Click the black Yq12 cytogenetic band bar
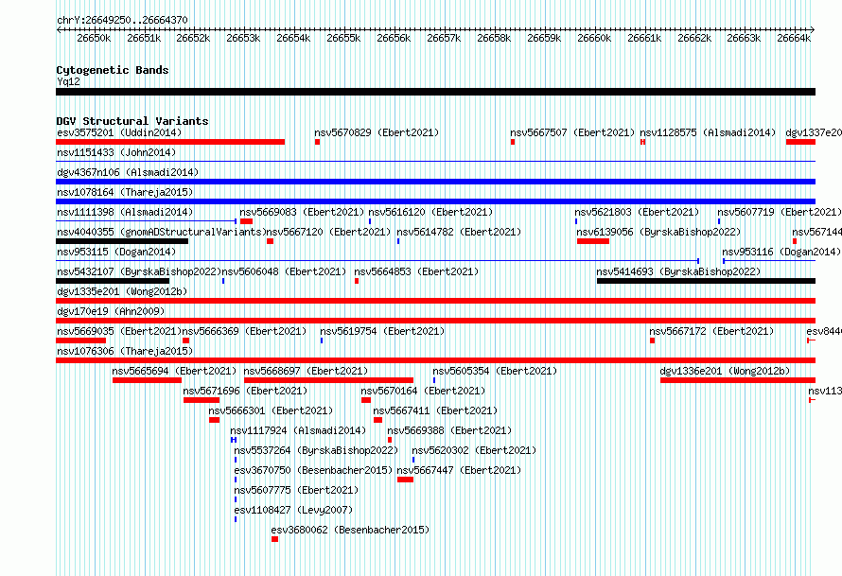 435,92
